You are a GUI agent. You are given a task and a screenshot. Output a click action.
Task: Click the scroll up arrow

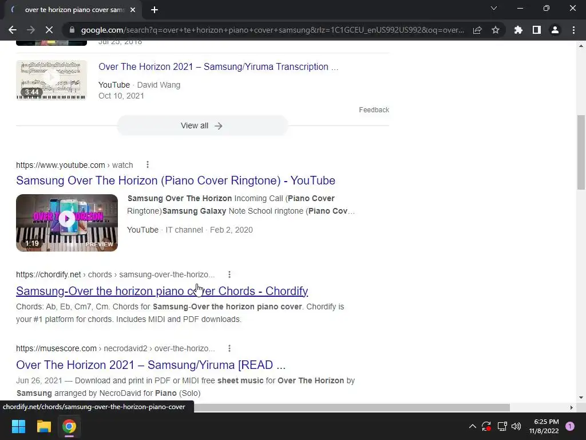click(581, 46)
